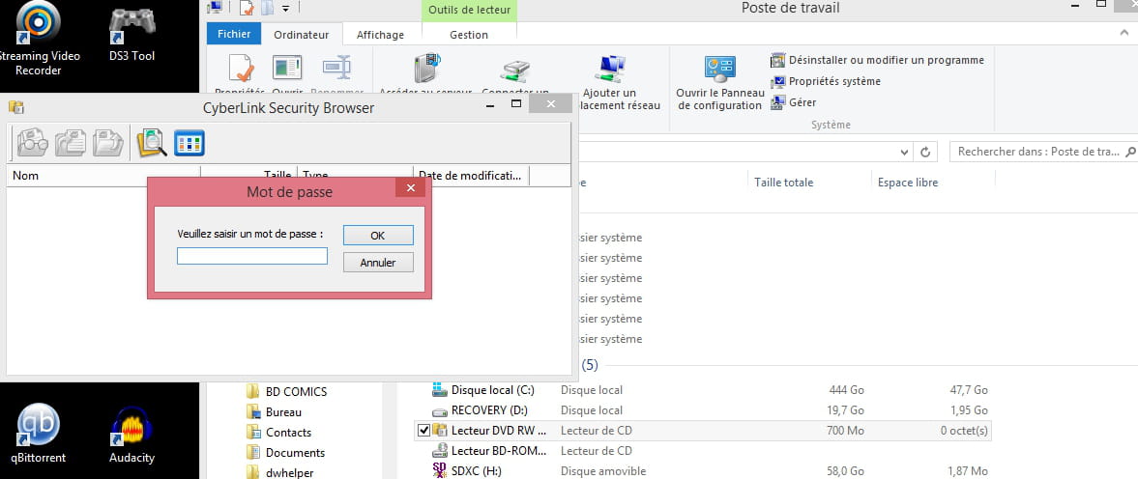Screen dimensions: 1138x479
Task: Click the RECOVERY (D:) drive icon
Action: click(x=440, y=410)
